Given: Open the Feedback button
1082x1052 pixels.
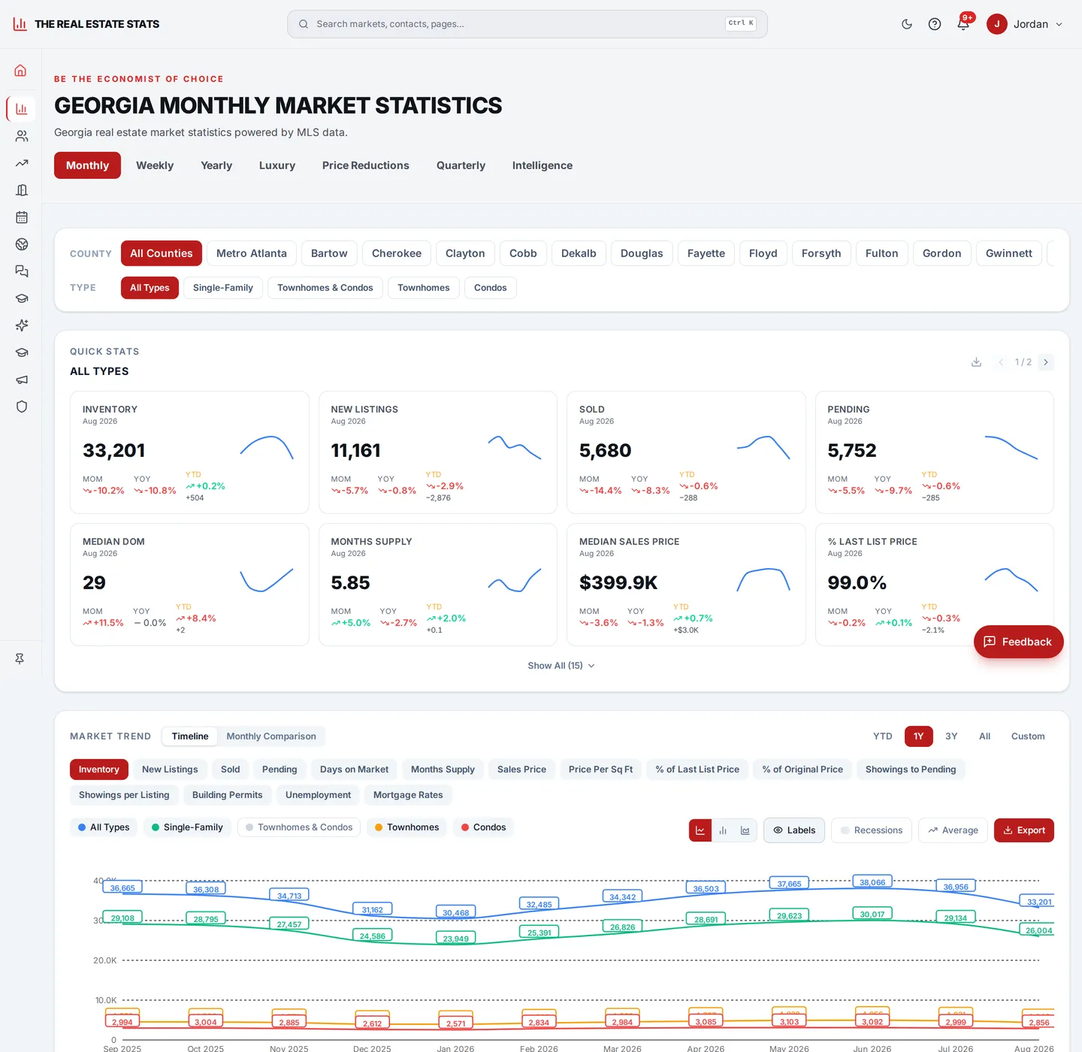Looking at the screenshot, I should pos(1018,642).
